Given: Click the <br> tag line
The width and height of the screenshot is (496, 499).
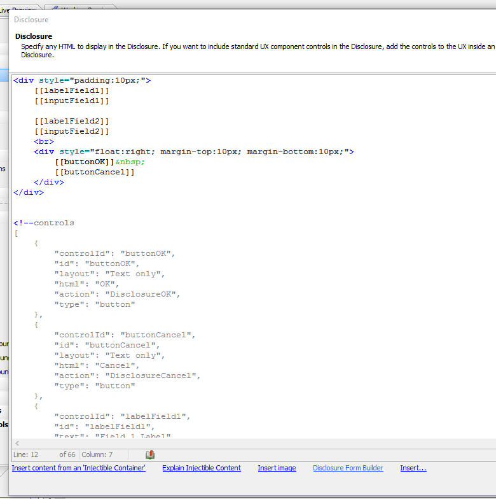Looking at the screenshot, I should (x=44, y=141).
